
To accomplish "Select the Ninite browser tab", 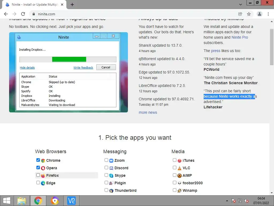I will point(34,5).
